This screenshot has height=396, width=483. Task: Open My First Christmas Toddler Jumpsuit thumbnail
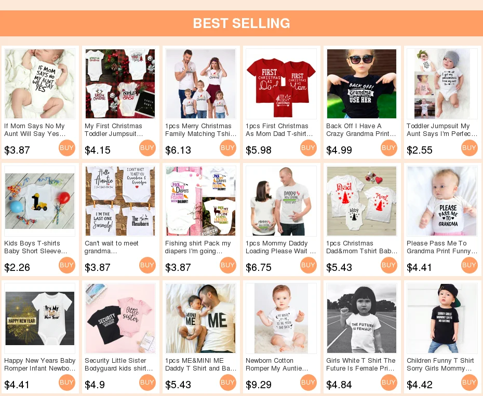[x=120, y=84]
